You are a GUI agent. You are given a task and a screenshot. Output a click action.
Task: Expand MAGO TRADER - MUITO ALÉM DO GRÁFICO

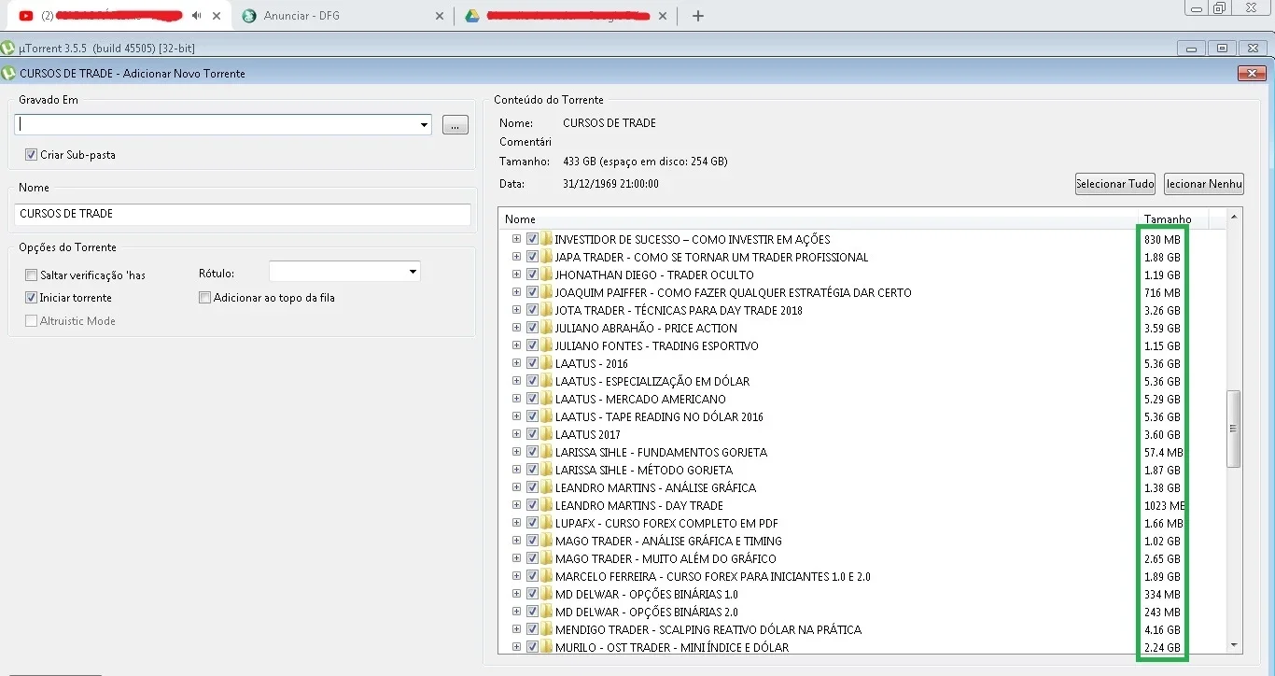pos(516,558)
